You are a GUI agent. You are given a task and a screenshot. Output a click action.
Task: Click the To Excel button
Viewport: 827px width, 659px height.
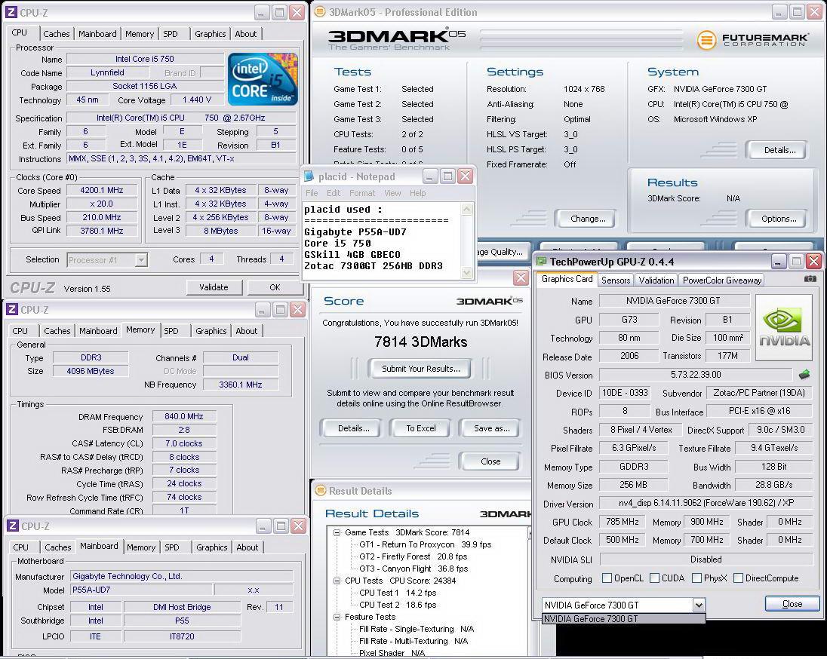click(421, 428)
